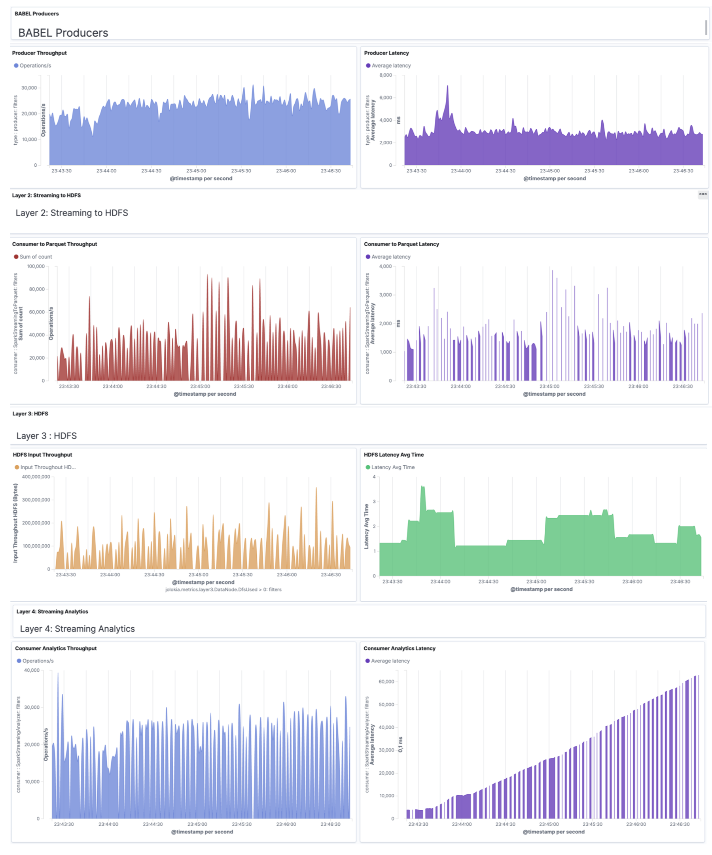
Task: Toggle Average latency legend in Consumer Analytics Latency
Action: pos(388,661)
